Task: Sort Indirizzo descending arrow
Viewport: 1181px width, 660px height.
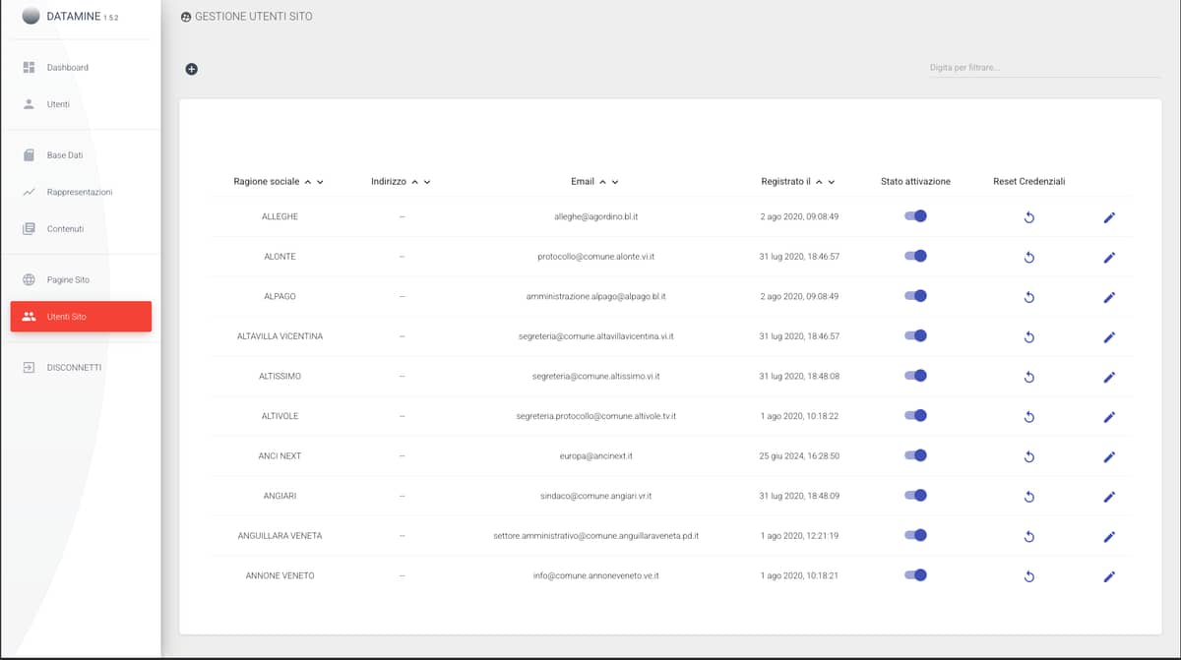Action: (427, 182)
